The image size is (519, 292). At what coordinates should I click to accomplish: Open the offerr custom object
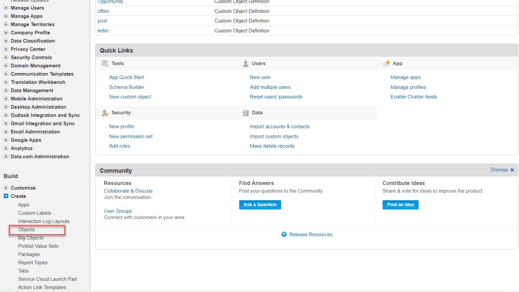click(103, 11)
